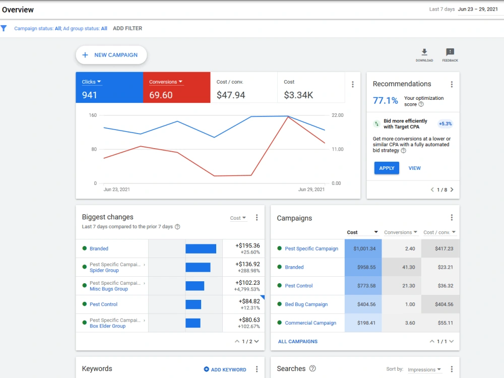View the Target CPA recommendation
The height and width of the screenshot is (378, 504).
(414, 168)
